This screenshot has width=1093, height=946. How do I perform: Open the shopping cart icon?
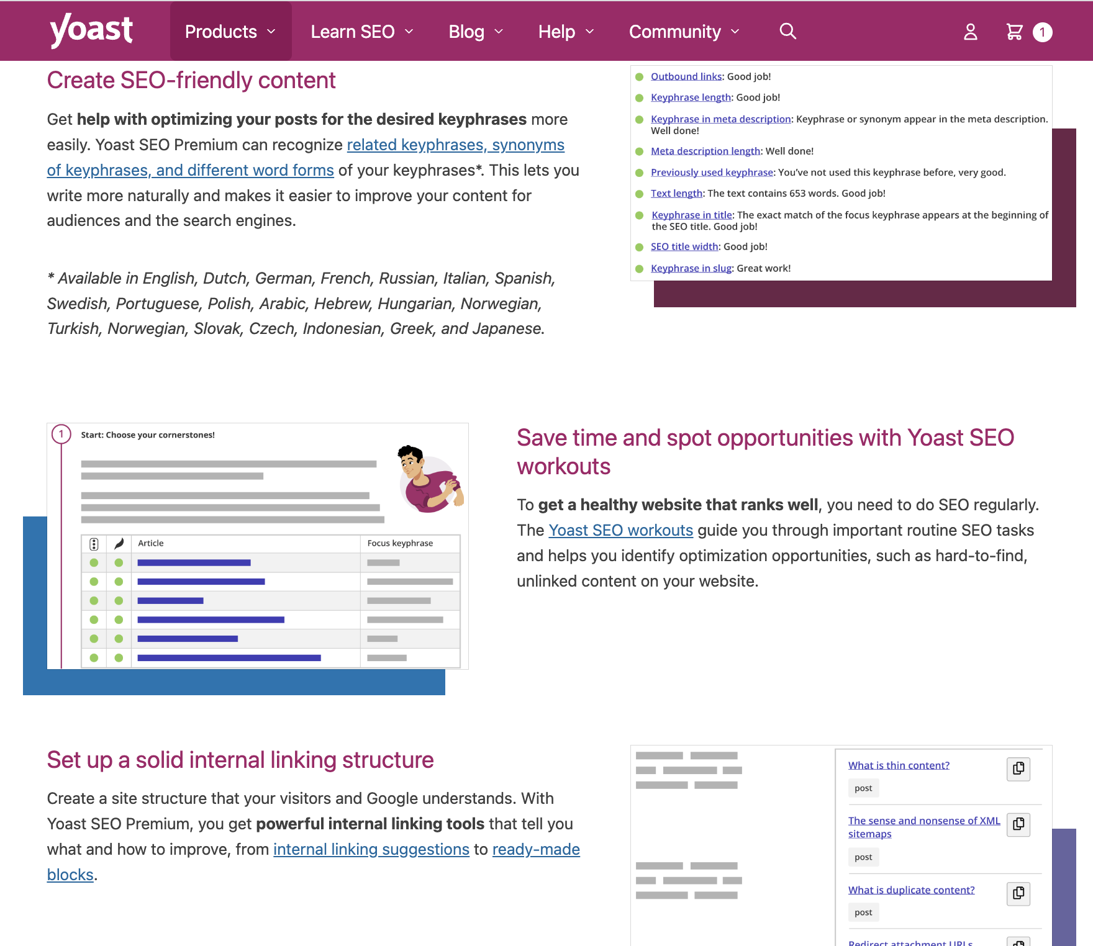point(1014,32)
